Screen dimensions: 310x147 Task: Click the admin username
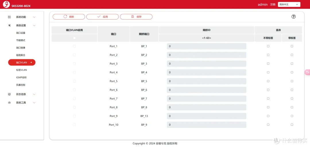pos(263,4)
